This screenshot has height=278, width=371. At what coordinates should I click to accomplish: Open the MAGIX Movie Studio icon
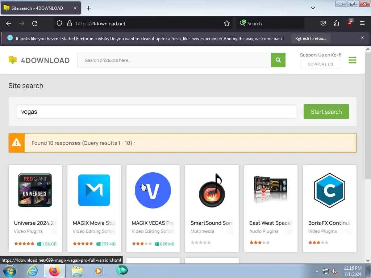94,190
